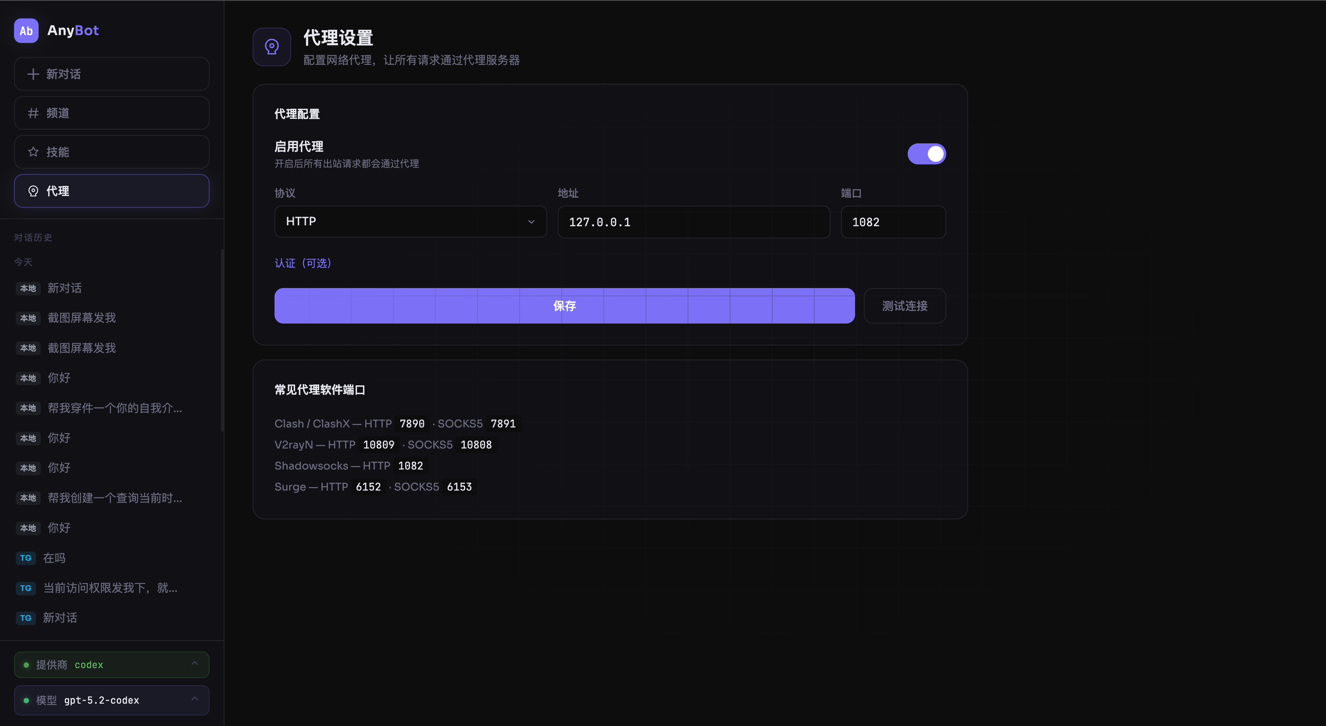Screen dimensions: 1326x726
Task: Open the 帮我穿件一个你的自我介... conversation
Action: click(x=112, y=408)
